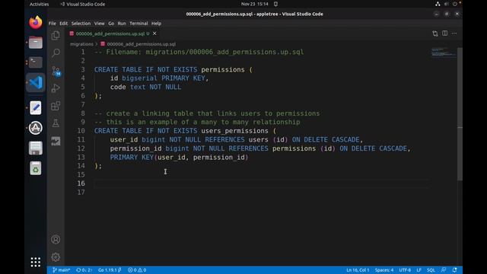Click the synchronize changes status item
This screenshot has width=487, height=274.
tap(84, 270)
